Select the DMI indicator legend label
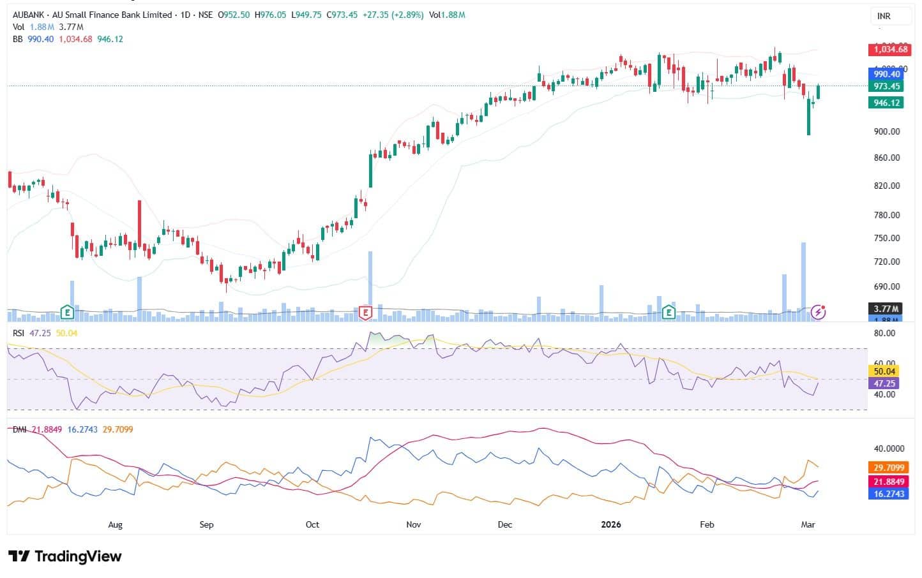This screenshot has width=922, height=578. 20,429
